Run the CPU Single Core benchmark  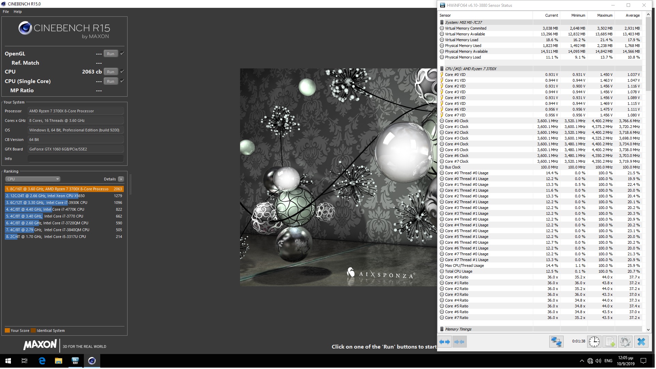[111, 81]
